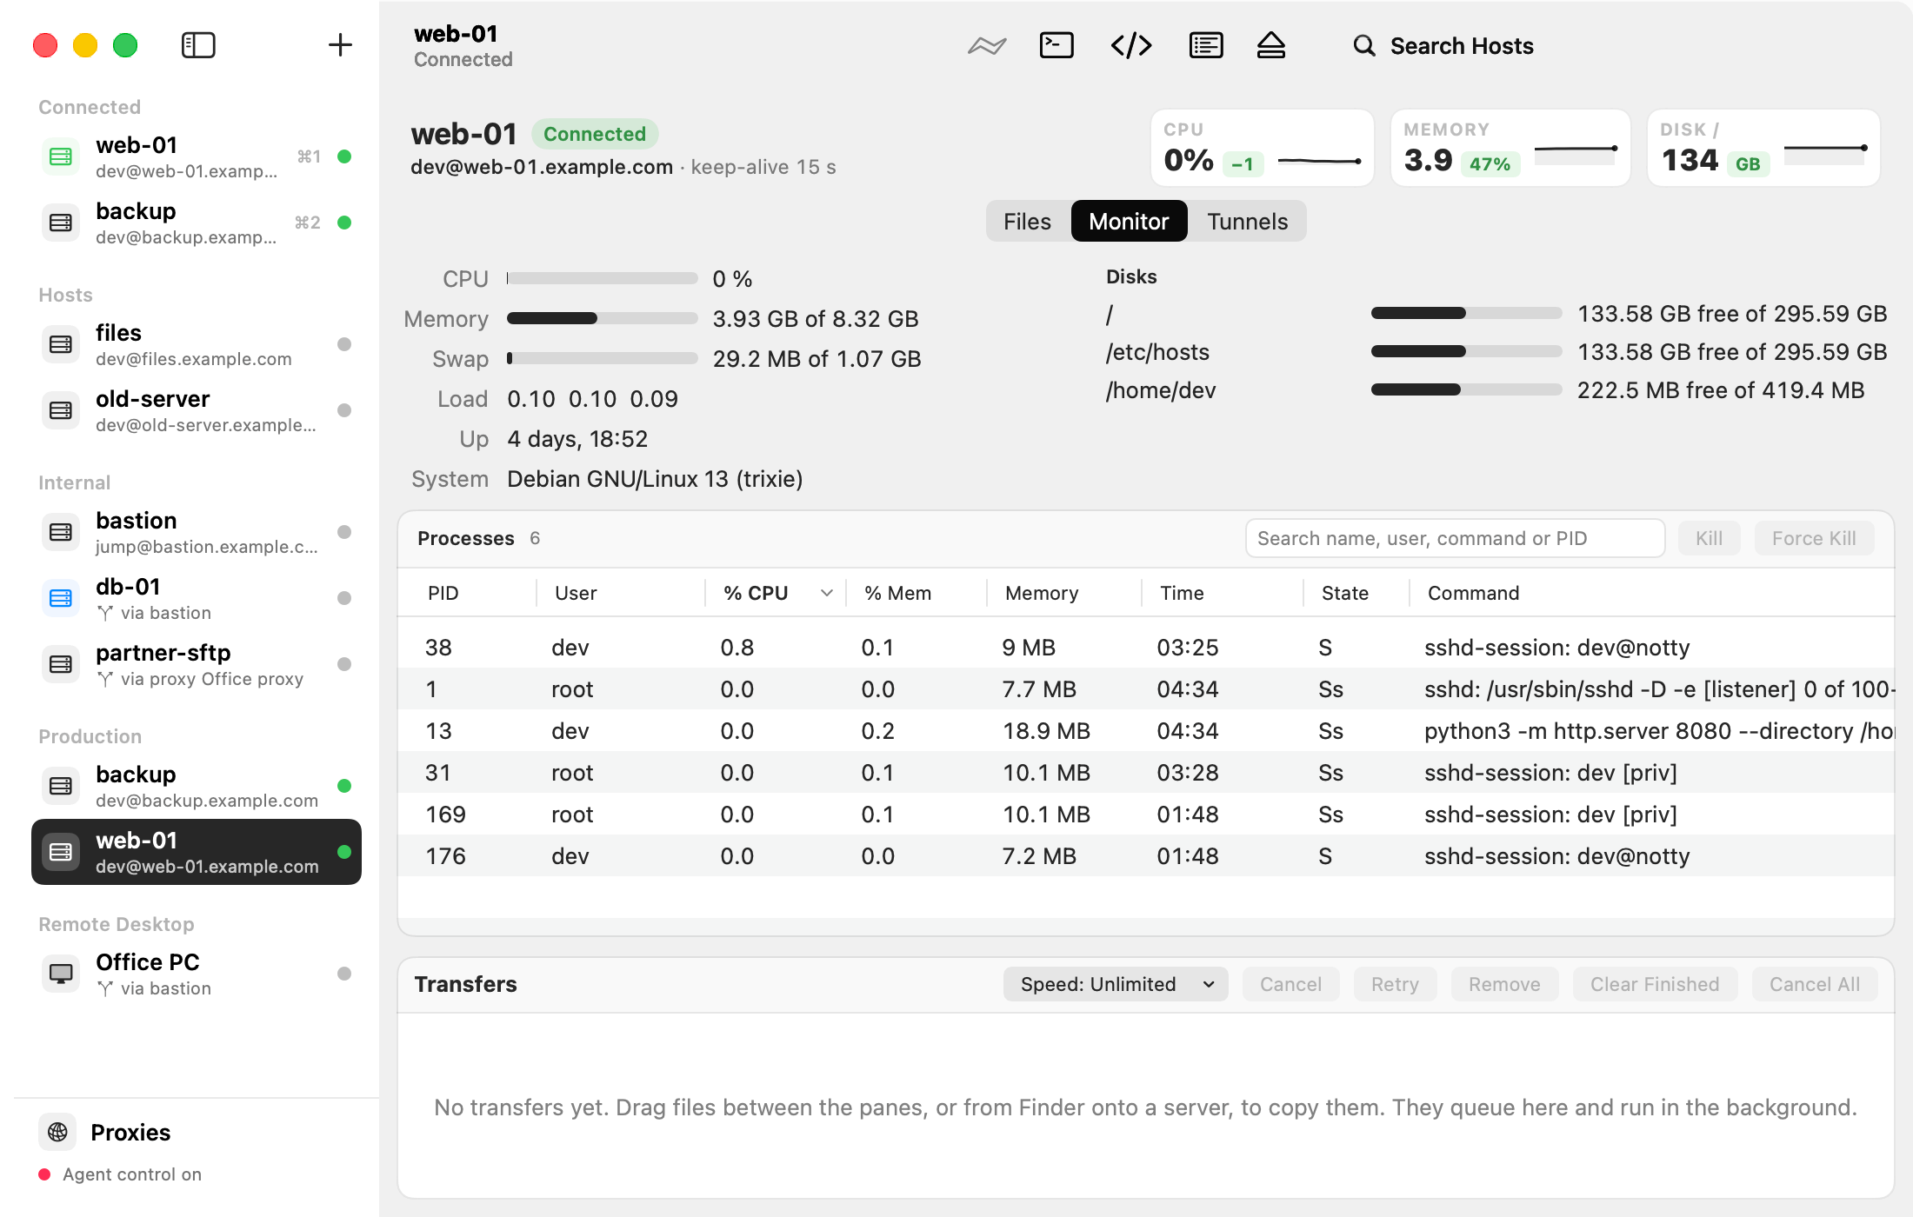Open the activity graph toolbar icon
Screen dimensions: 1913x1217
point(987,45)
